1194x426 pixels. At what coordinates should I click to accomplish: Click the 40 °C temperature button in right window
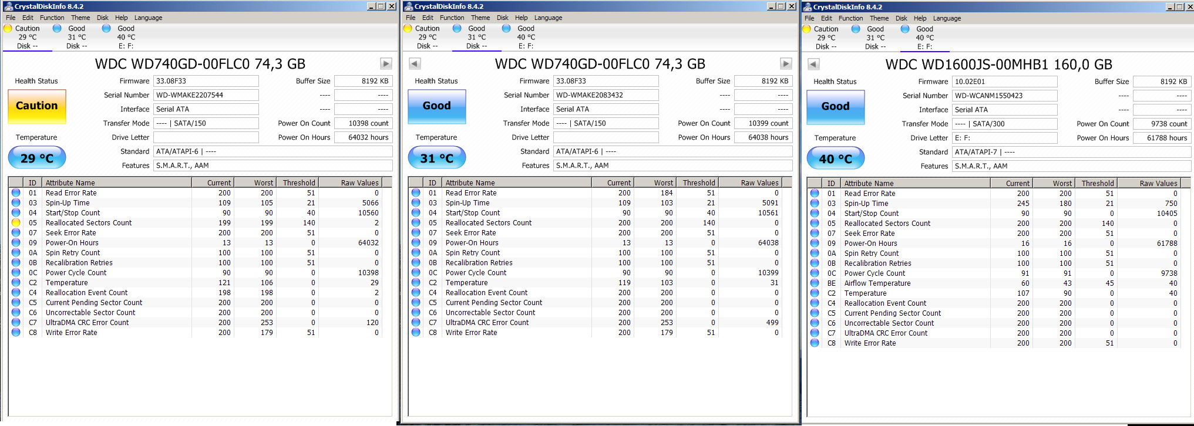point(836,158)
